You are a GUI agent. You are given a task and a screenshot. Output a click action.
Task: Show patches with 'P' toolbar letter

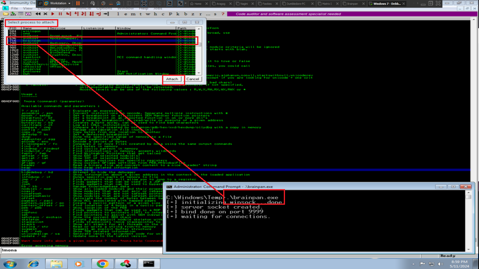click(x=170, y=14)
